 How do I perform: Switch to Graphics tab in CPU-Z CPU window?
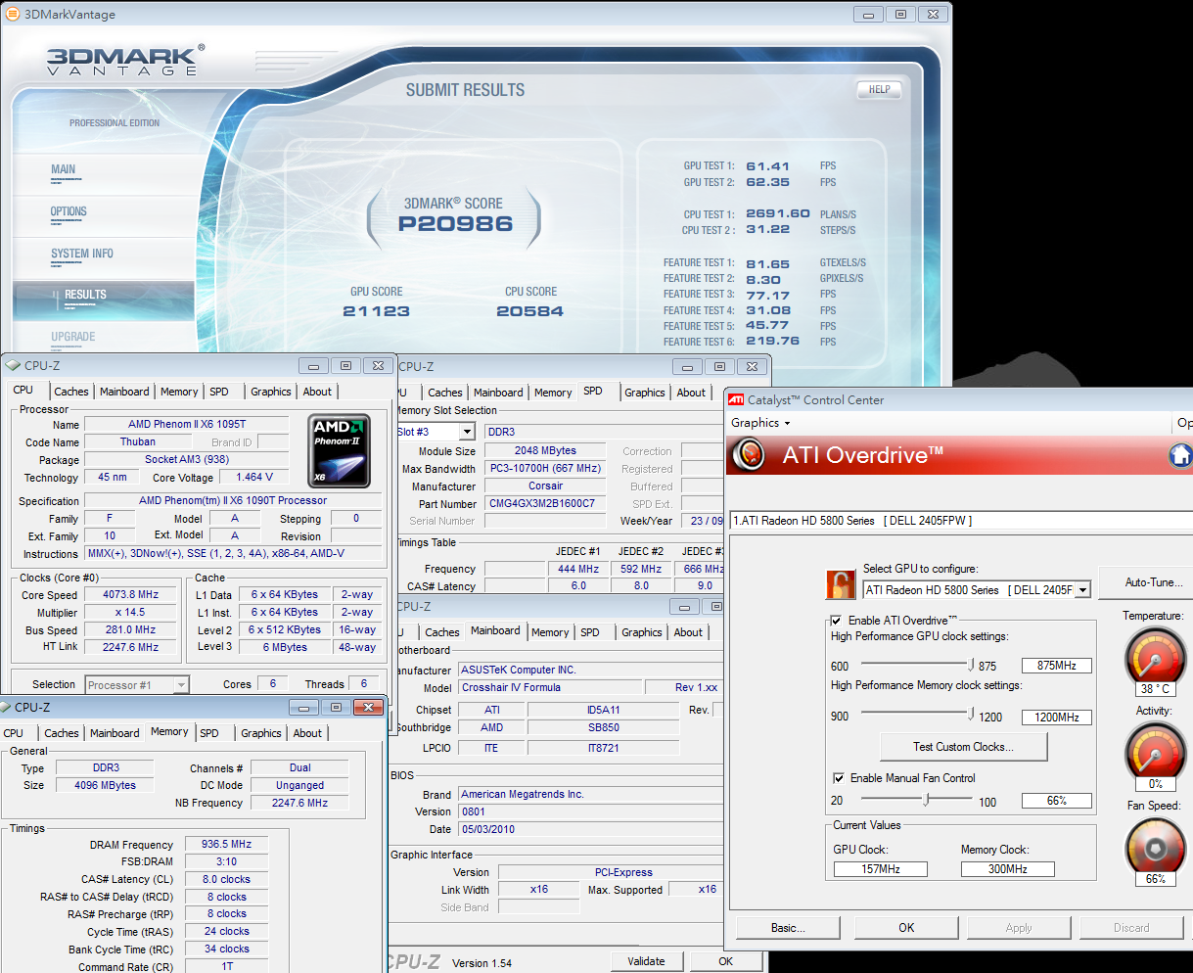[271, 392]
